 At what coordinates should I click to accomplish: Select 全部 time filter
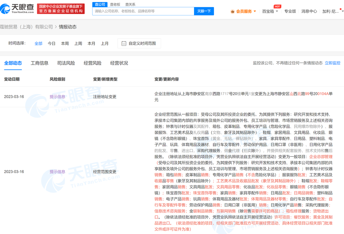click(38, 44)
